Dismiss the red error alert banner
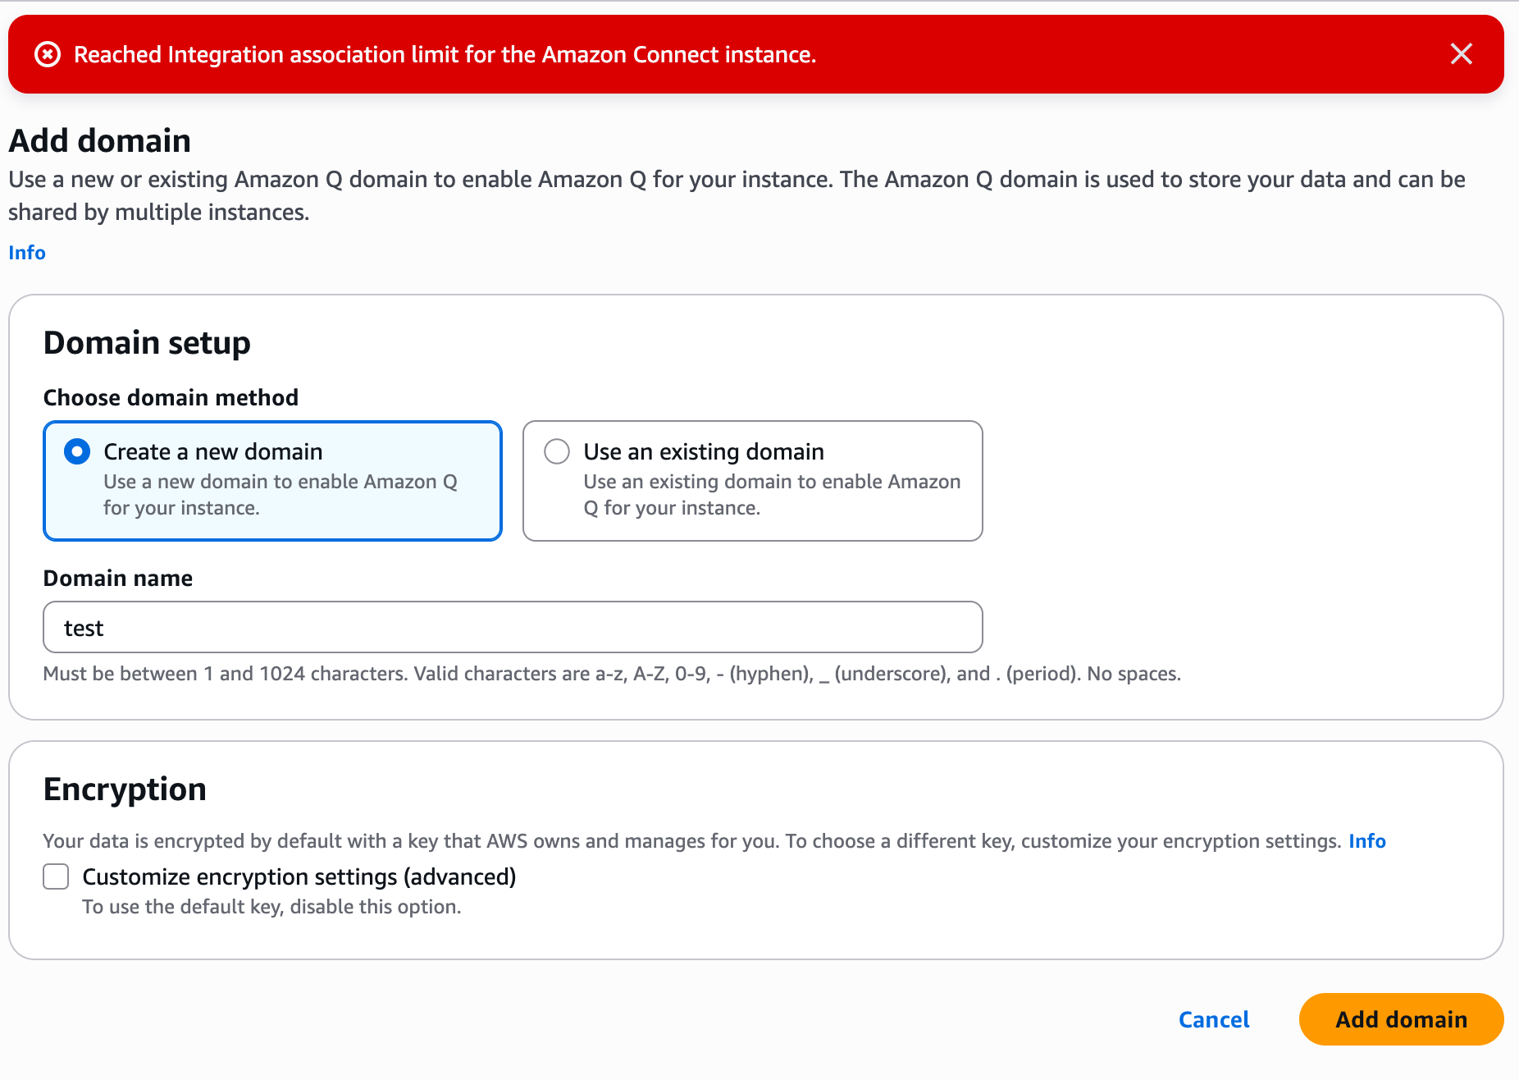This screenshot has width=1519, height=1080. point(1461,54)
